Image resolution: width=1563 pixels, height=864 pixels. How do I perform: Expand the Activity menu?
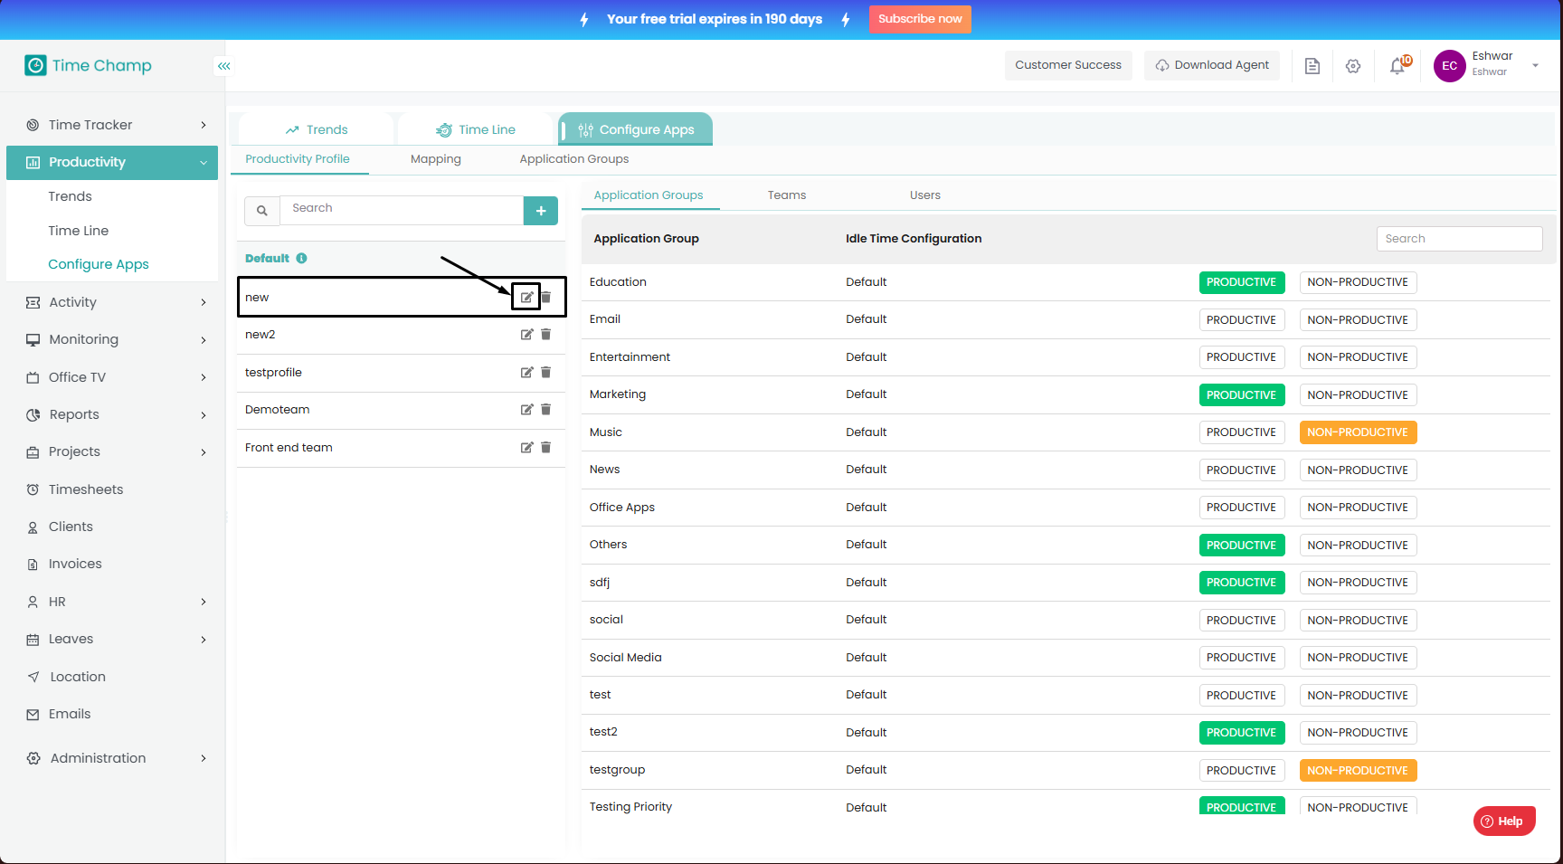click(x=112, y=302)
